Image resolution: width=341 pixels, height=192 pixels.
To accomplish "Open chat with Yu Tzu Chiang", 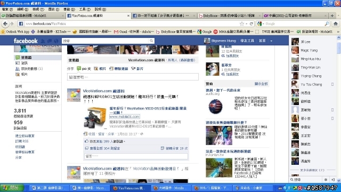I will (313, 84).
